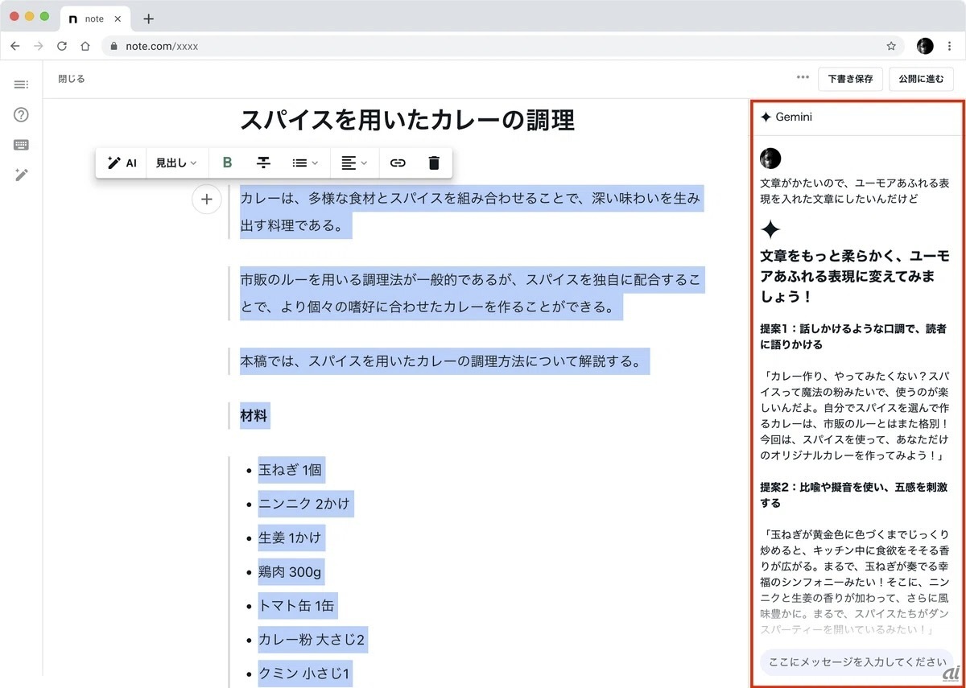Toggle strikethrough formatting on selected text

point(263,163)
